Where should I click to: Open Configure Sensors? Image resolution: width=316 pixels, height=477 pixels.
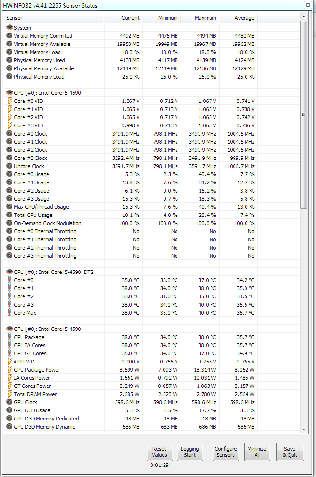(x=226, y=452)
